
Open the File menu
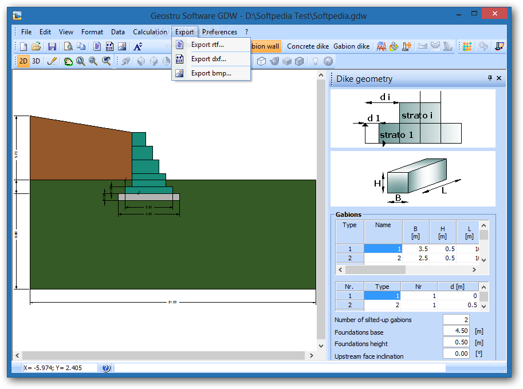[26, 32]
